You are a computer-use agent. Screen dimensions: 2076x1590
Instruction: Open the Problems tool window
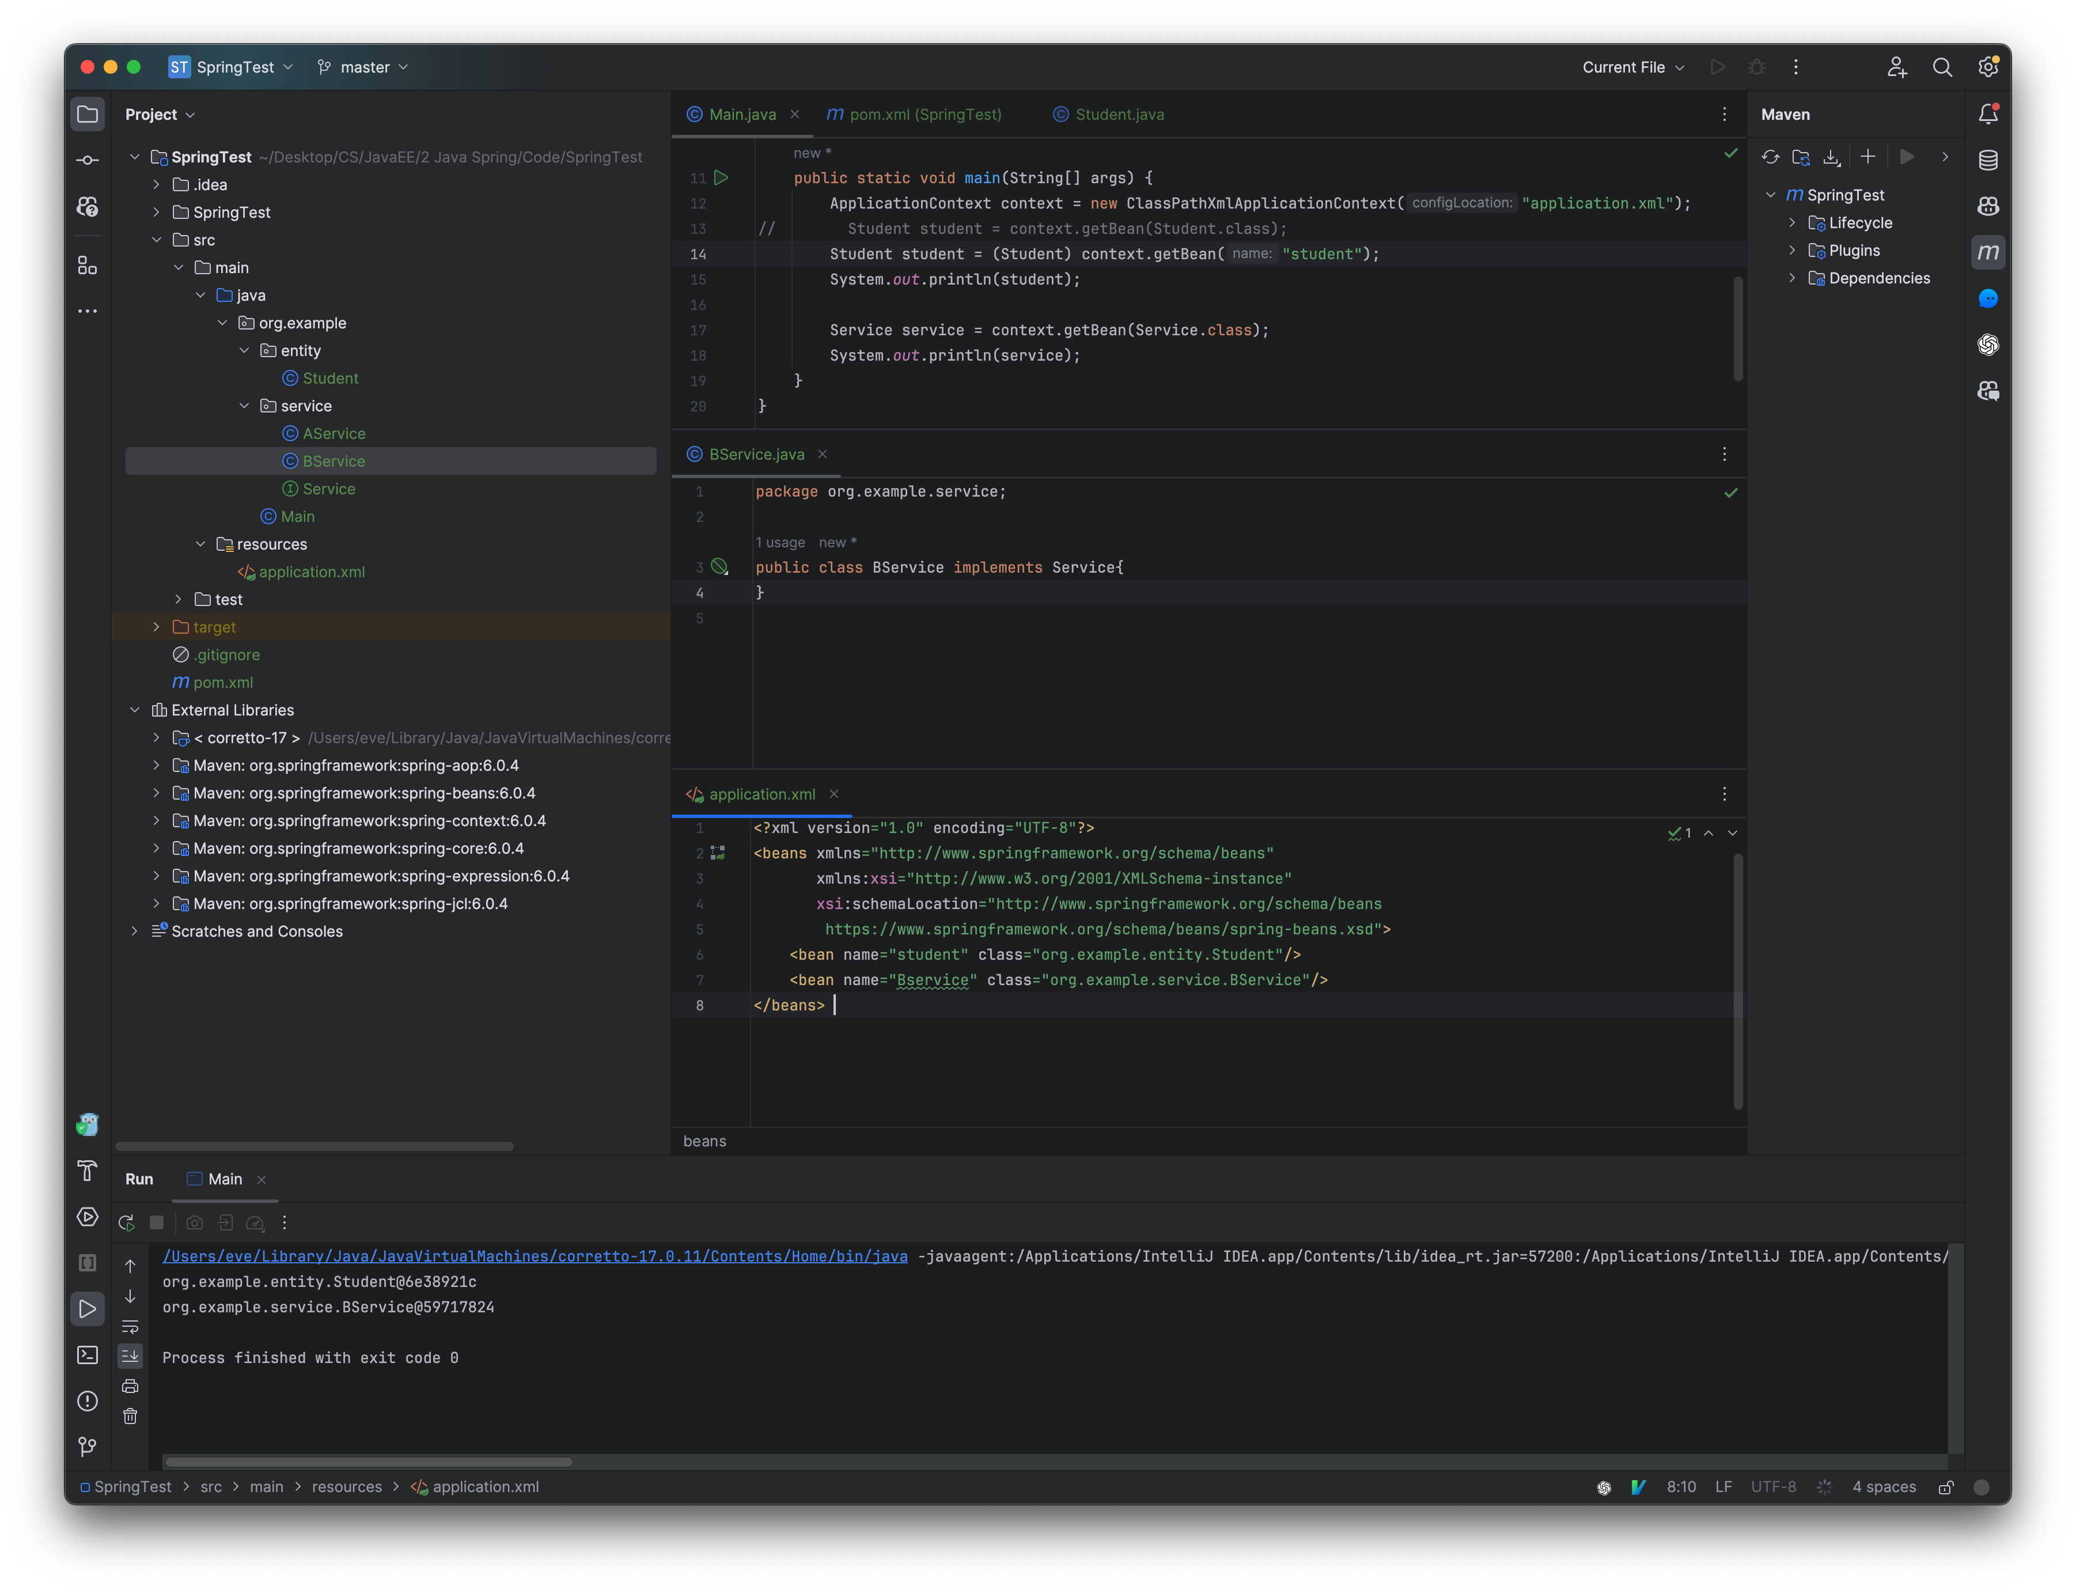click(x=87, y=1400)
